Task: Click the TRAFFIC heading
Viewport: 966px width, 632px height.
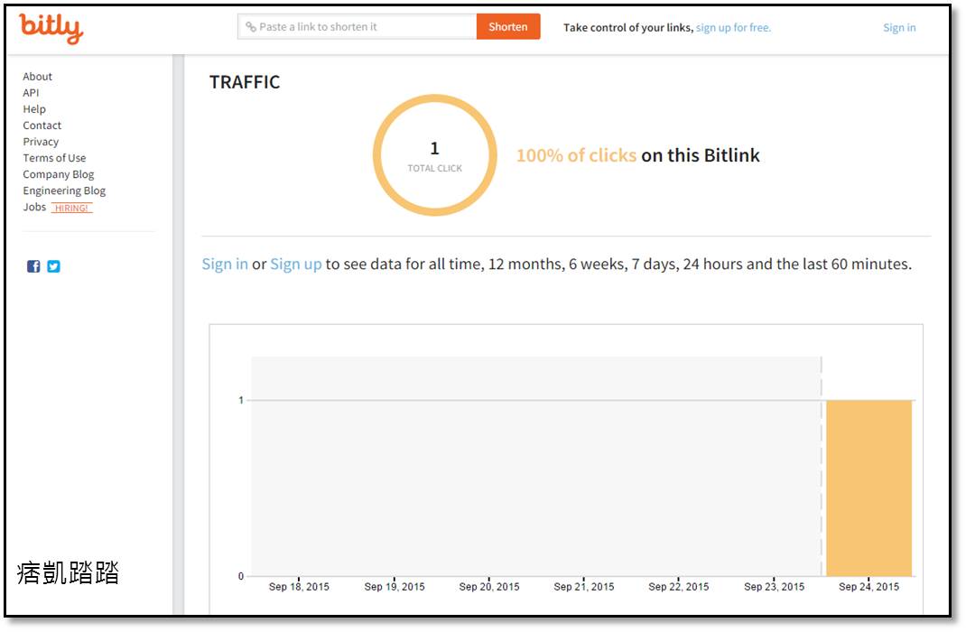Action: pos(245,82)
